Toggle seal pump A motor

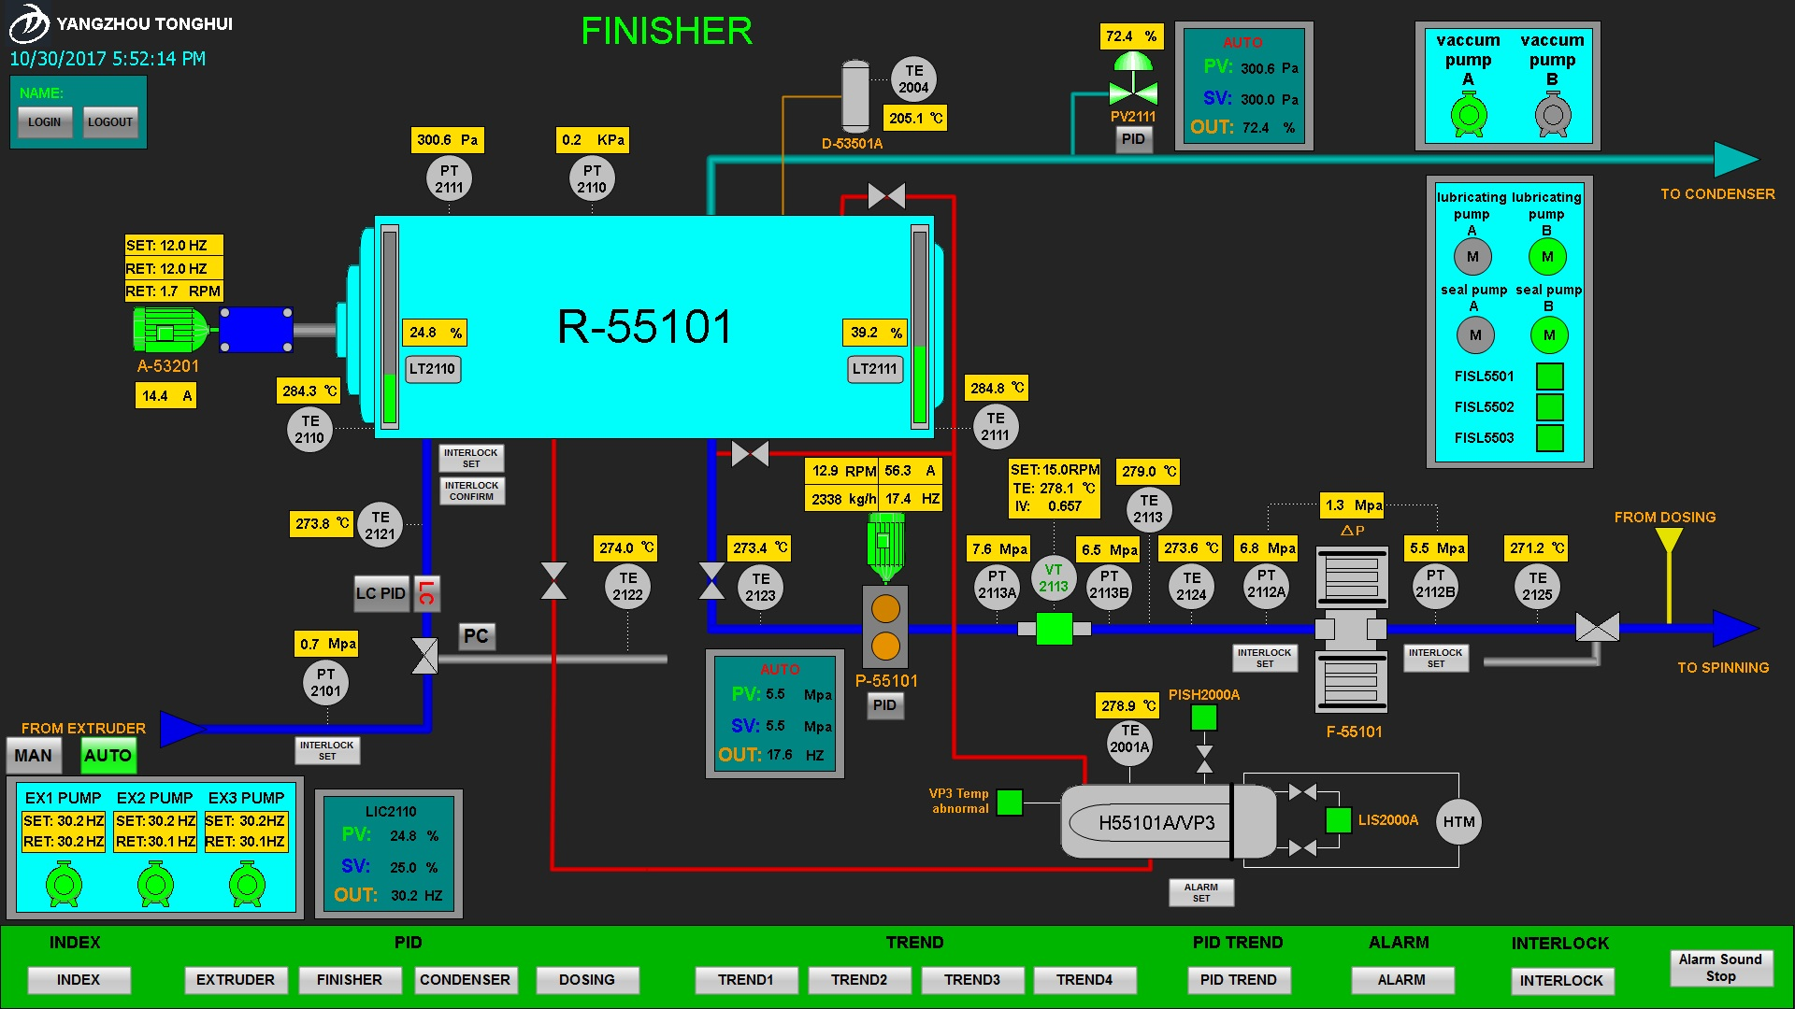[x=1475, y=335]
